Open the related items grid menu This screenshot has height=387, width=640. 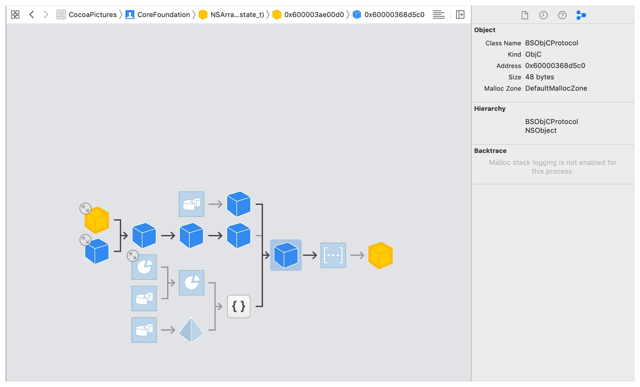pyautogui.click(x=15, y=15)
